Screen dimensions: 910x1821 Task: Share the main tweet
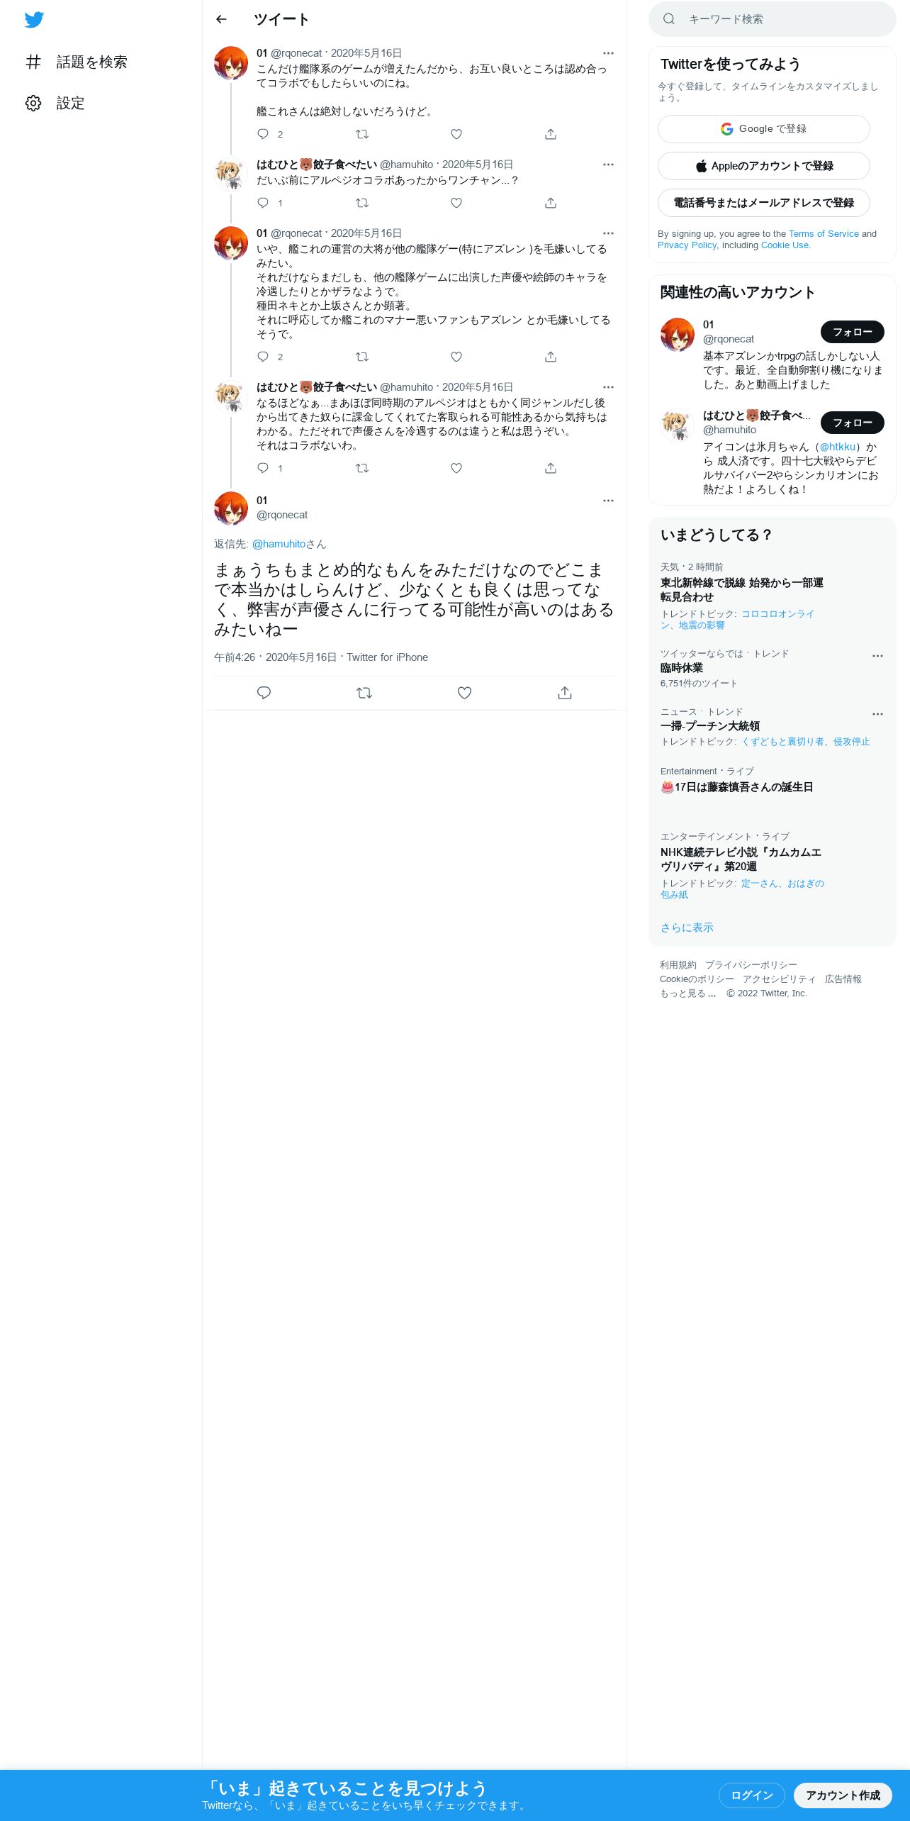pyautogui.click(x=565, y=693)
